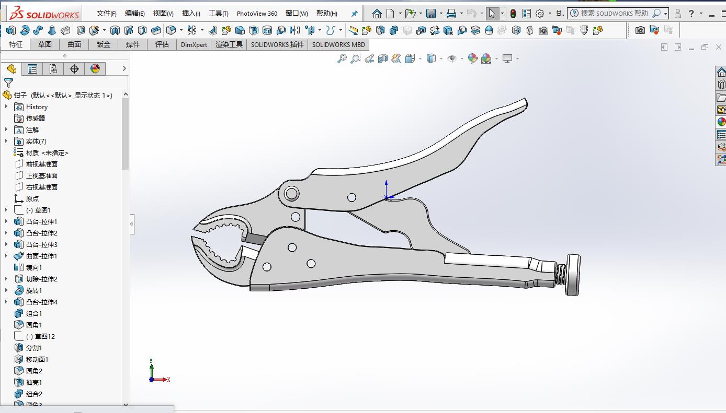Click the Edit Appearance color ball icon

[x=473, y=58]
